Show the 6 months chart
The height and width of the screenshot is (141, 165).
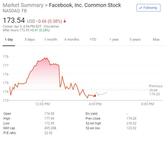72,40
